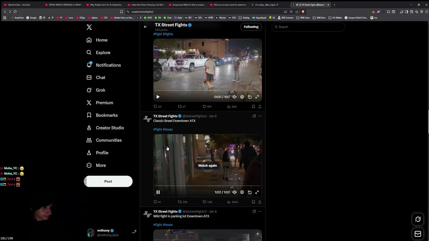This screenshot has width=429, height=241.
Task: Repost the post with 108 reposts
Action: pyautogui.click(x=182, y=202)
